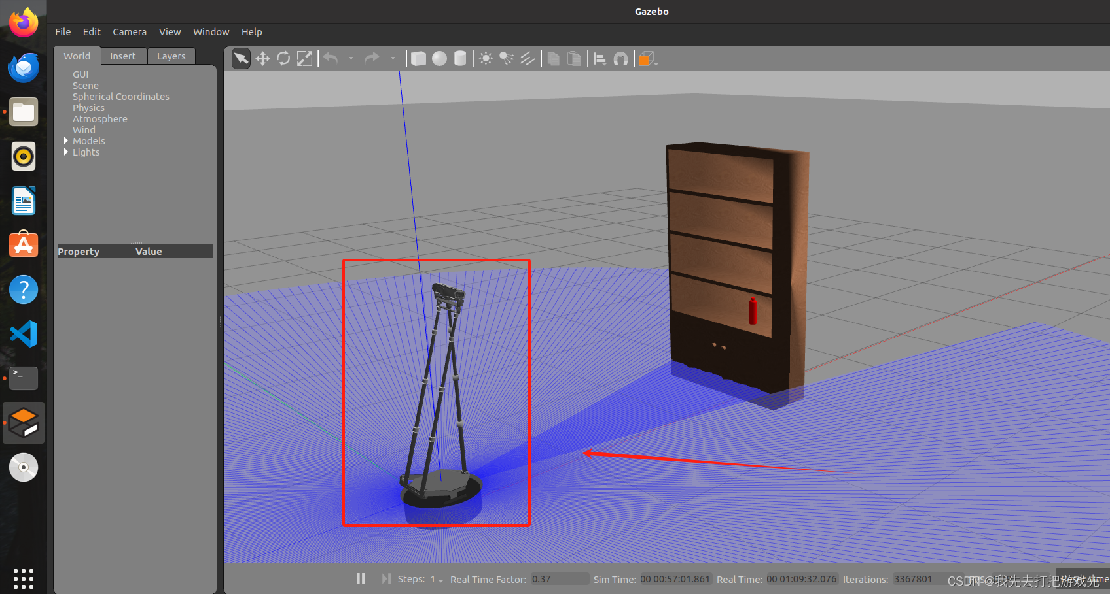Viewport: 1110px width, 594px height.
Task: Open the Window menu
Action: [x=211, y=32]
